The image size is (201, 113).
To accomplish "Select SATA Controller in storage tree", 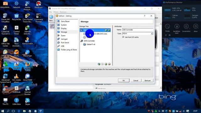I will coord(89,41).
